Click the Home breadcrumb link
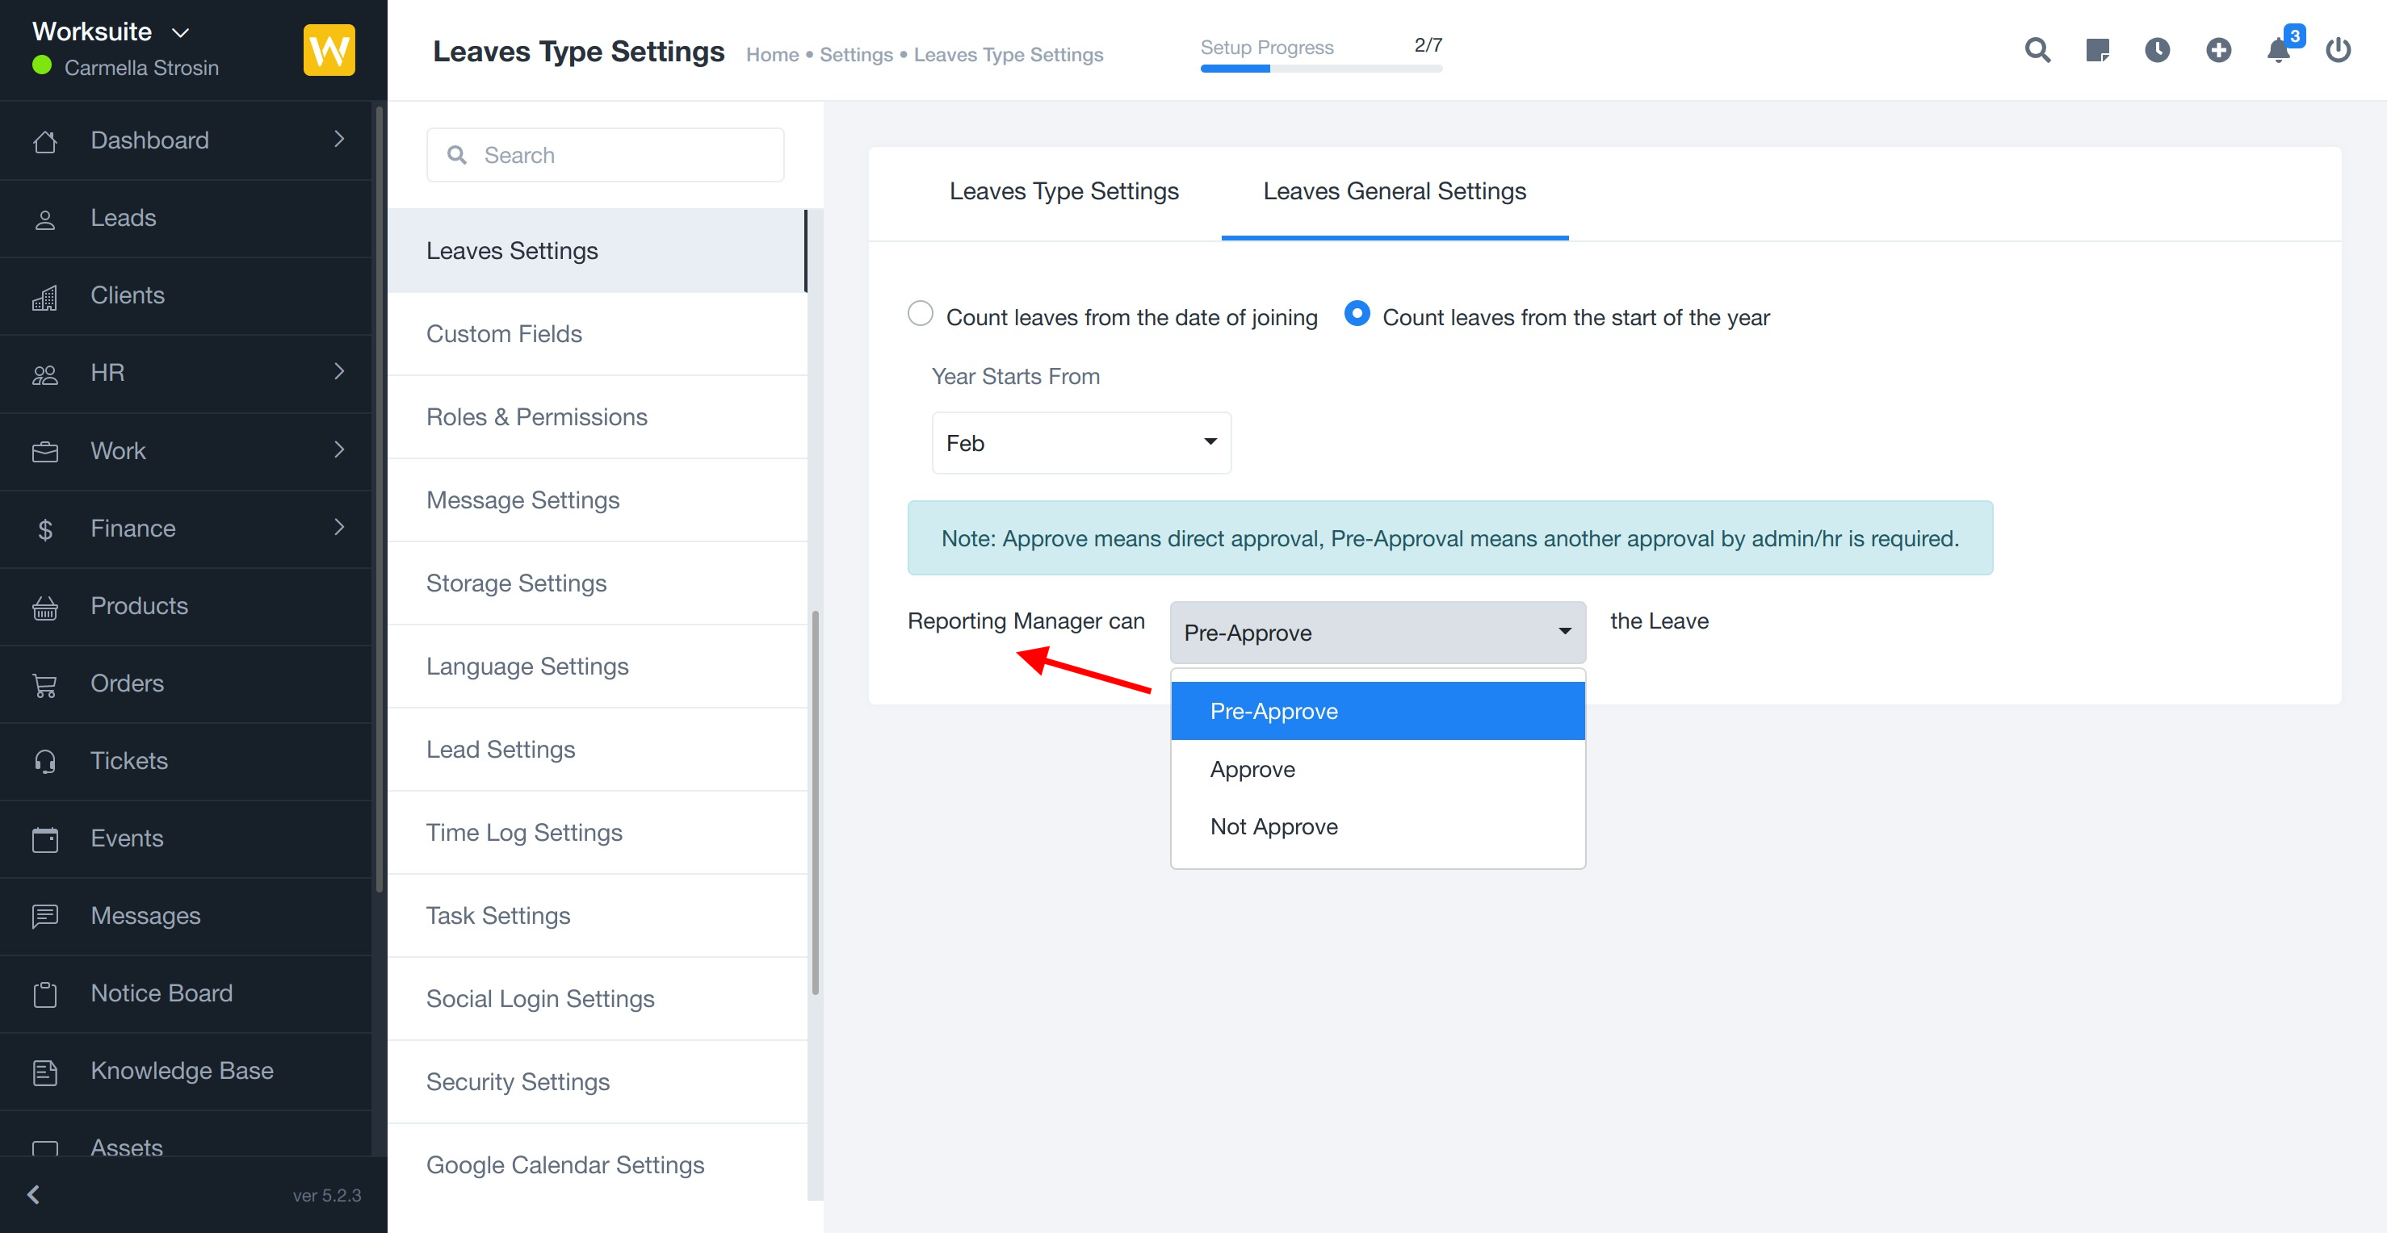Image resolution: width=2387 pixels, height=1233 pixels. 772,55
